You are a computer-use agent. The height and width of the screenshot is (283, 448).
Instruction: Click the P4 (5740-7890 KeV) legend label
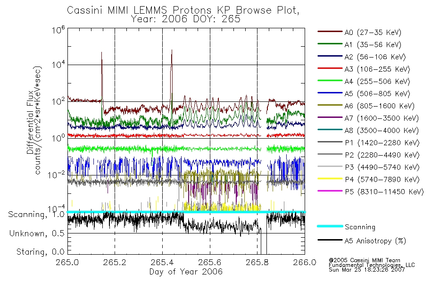coord(382,180)
